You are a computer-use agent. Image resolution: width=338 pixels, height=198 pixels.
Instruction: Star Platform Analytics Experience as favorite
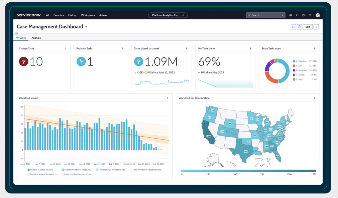click(x=183, y=15)
